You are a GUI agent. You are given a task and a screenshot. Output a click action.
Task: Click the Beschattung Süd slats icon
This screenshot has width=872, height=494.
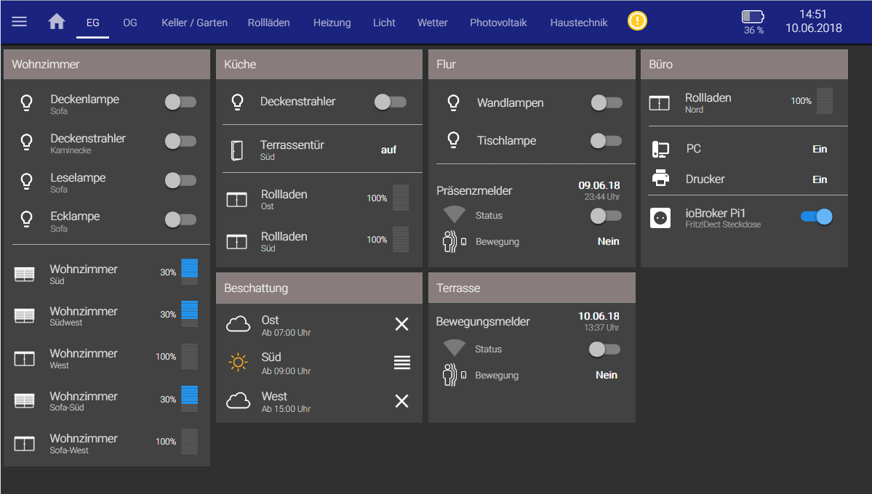[x=402, y=363]
